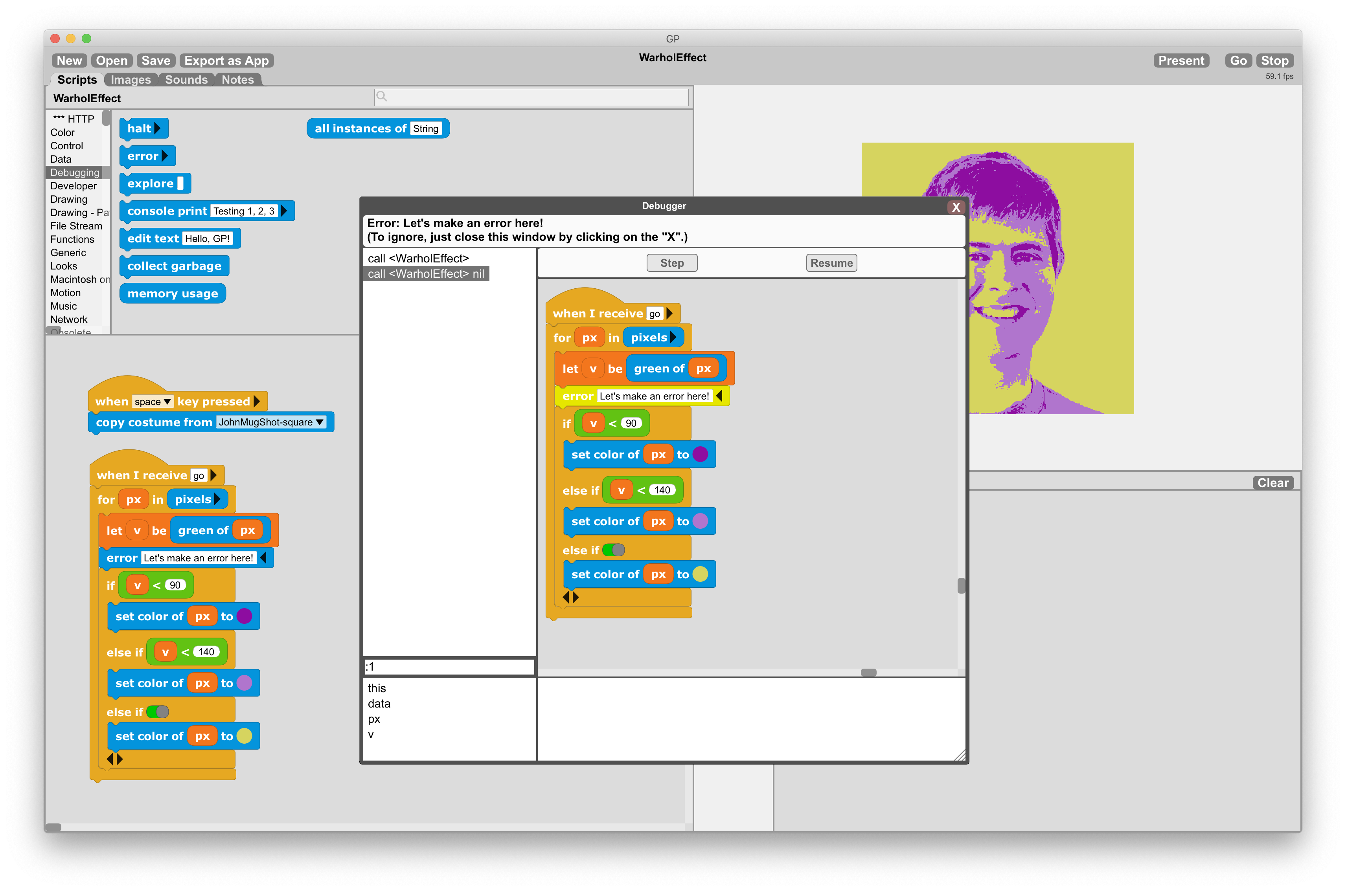Click the edit text block icon
Screen dimensions: 1346x891
182,239
